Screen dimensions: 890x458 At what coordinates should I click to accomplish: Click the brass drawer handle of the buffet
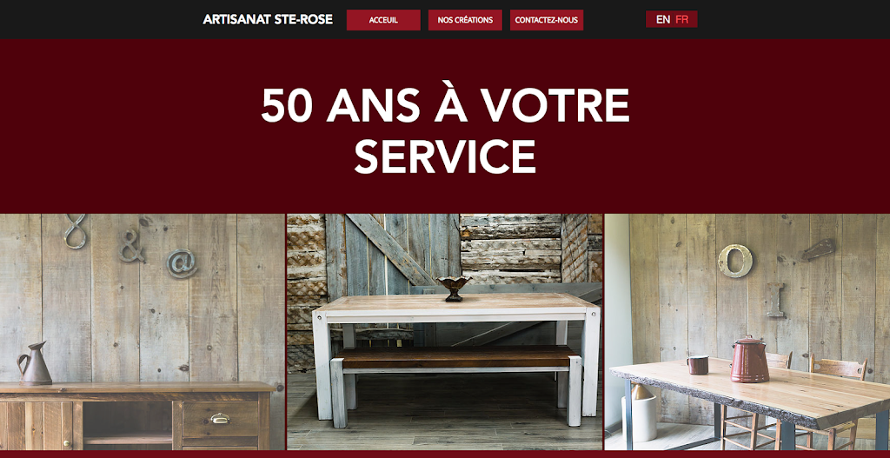pyautogui.click(x=220, y=418)
